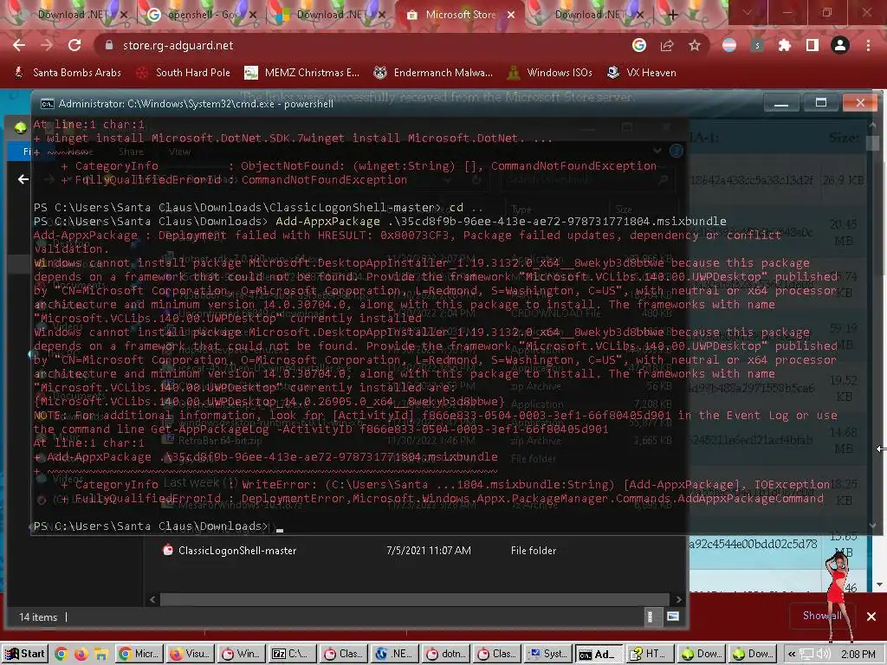Switch to Syst... taskbar button

pyautogui.click(x=548, y=654)
